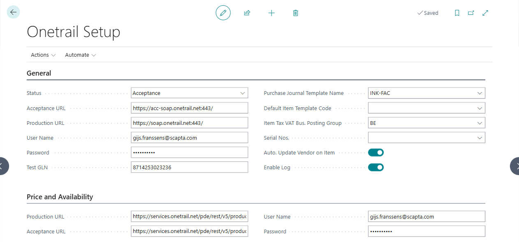Viewport: 519px width, 242px height.
Task: Toggle the Enable Log switch
Action: pyautogui.click(x=376, y=167)
